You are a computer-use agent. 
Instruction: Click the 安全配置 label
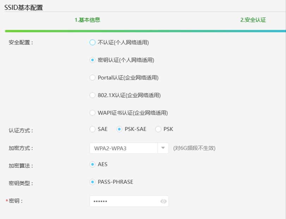tap(21, 43)
